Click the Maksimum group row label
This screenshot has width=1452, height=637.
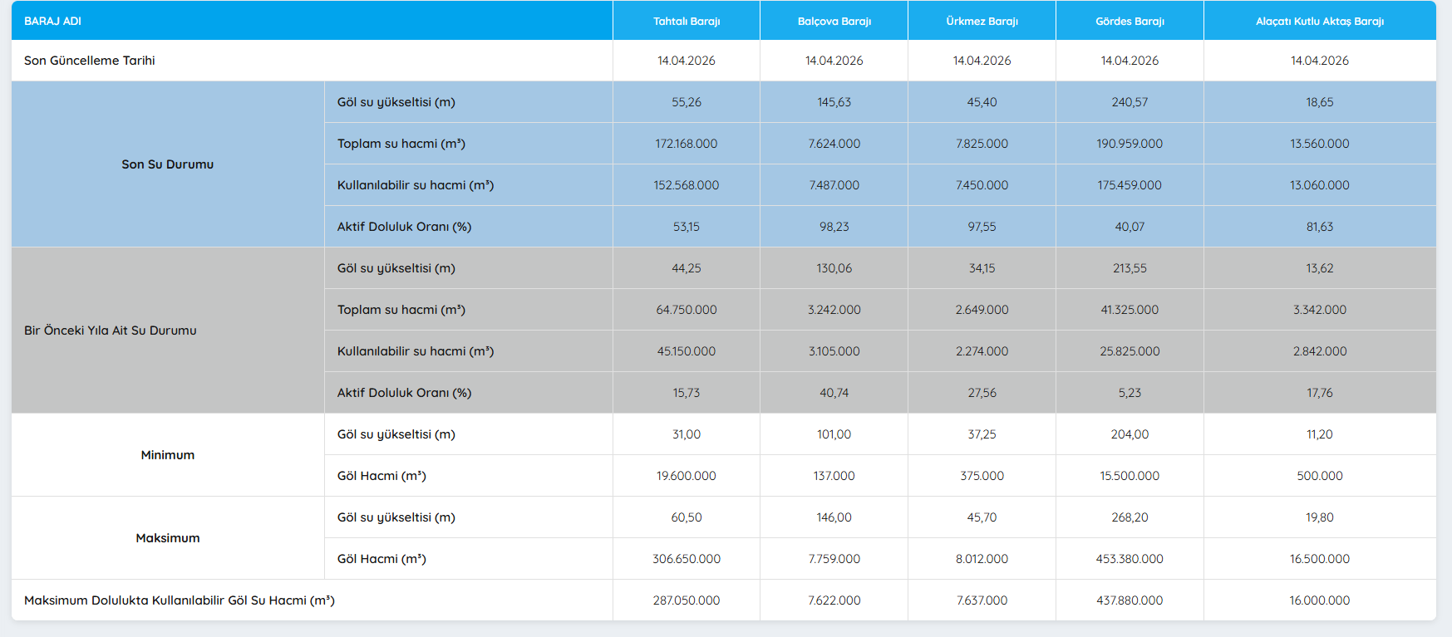point(167,538)
